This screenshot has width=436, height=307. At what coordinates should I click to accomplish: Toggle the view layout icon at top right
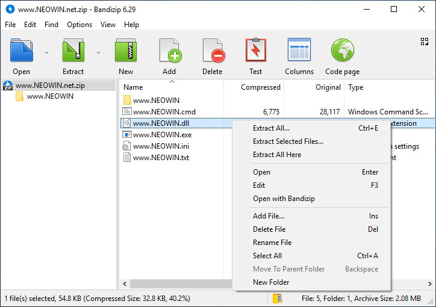(424, 42)
